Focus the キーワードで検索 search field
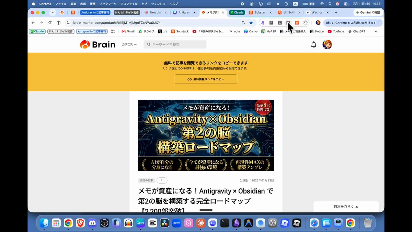The width and height of the screenshot is (412, 232). (x=175, y=45)
